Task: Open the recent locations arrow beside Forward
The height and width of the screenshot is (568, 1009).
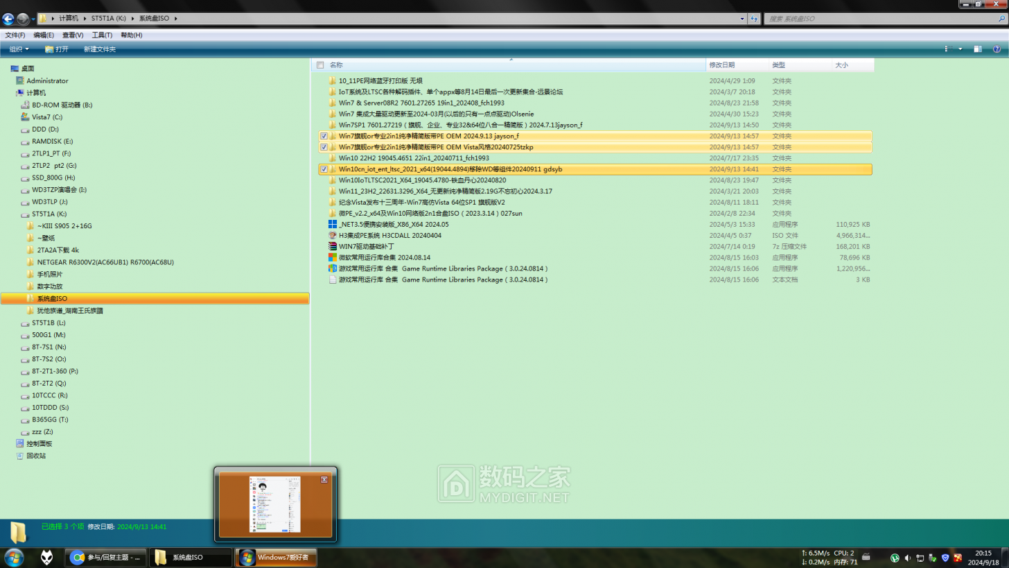Action: pos(34,19)
